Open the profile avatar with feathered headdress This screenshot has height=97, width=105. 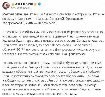pos(6,6)
